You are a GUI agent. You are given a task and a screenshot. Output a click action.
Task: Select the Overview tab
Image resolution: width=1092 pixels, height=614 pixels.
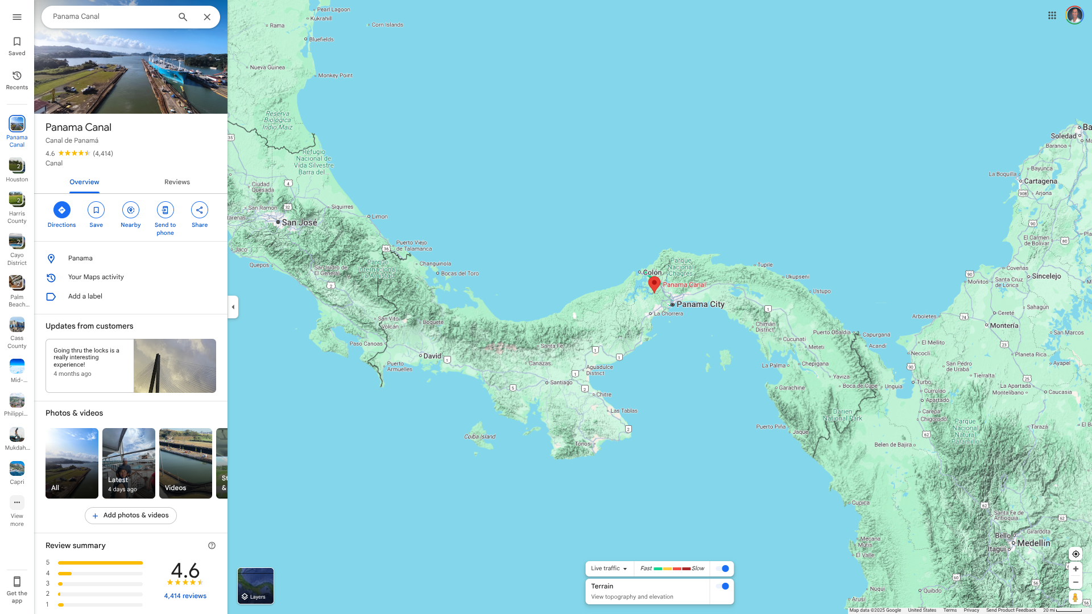(84, 182)
